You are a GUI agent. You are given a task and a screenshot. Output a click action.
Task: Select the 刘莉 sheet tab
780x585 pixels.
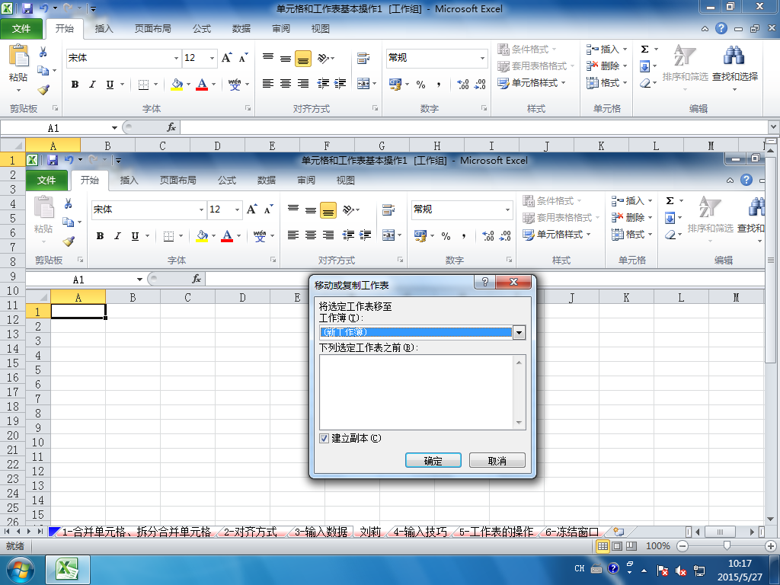pos(370,532)
